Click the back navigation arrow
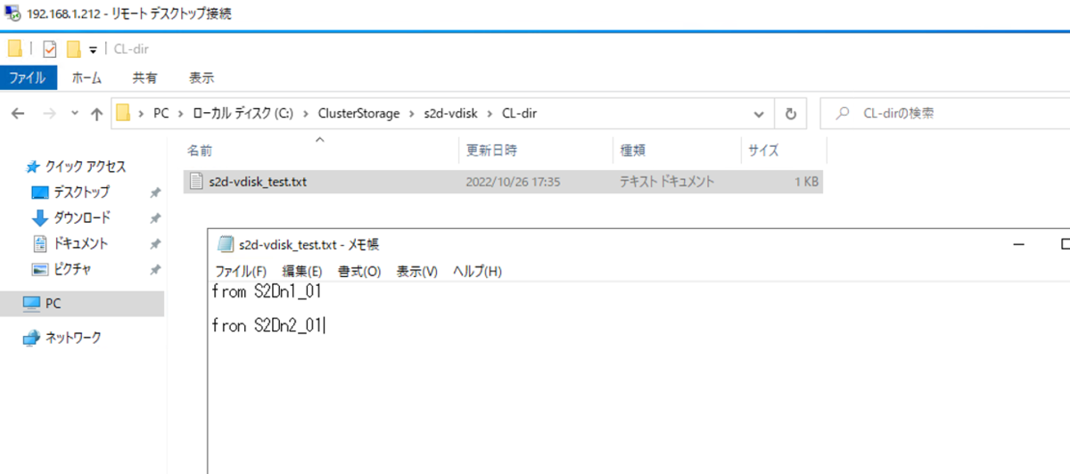This screenshot has width=1070, height=474. tap(20, 114)
